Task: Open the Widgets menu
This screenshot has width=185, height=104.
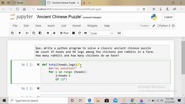Action: click(92, 26)
